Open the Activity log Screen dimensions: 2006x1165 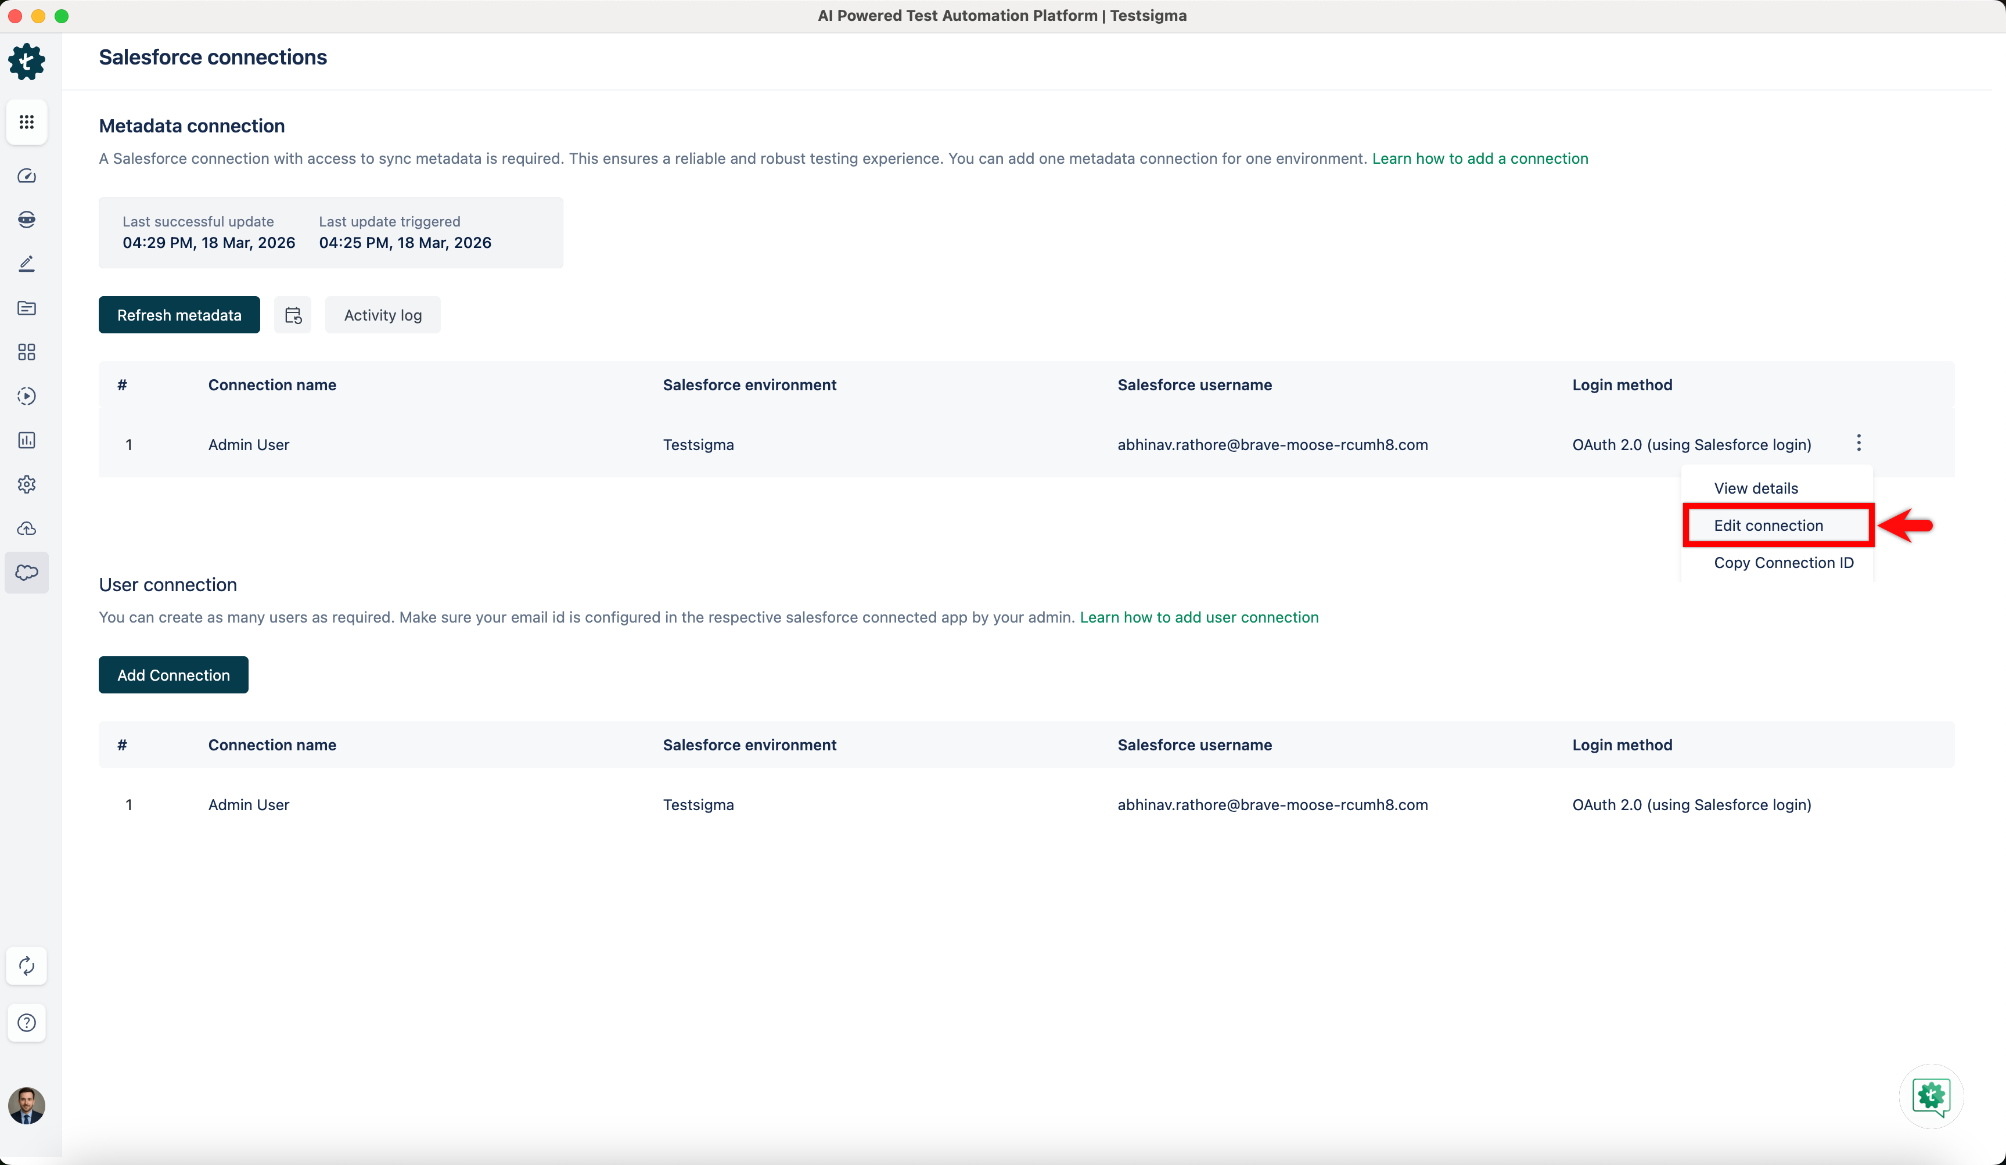382,315
